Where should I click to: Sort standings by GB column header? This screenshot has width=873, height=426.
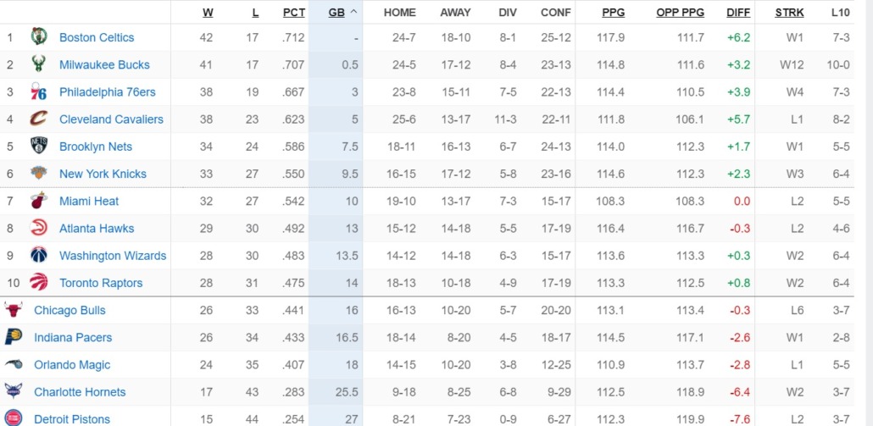[336, 12]
